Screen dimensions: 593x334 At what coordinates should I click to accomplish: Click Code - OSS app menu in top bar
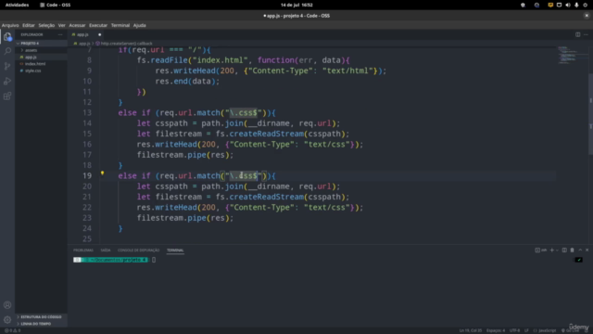point(56,5)
